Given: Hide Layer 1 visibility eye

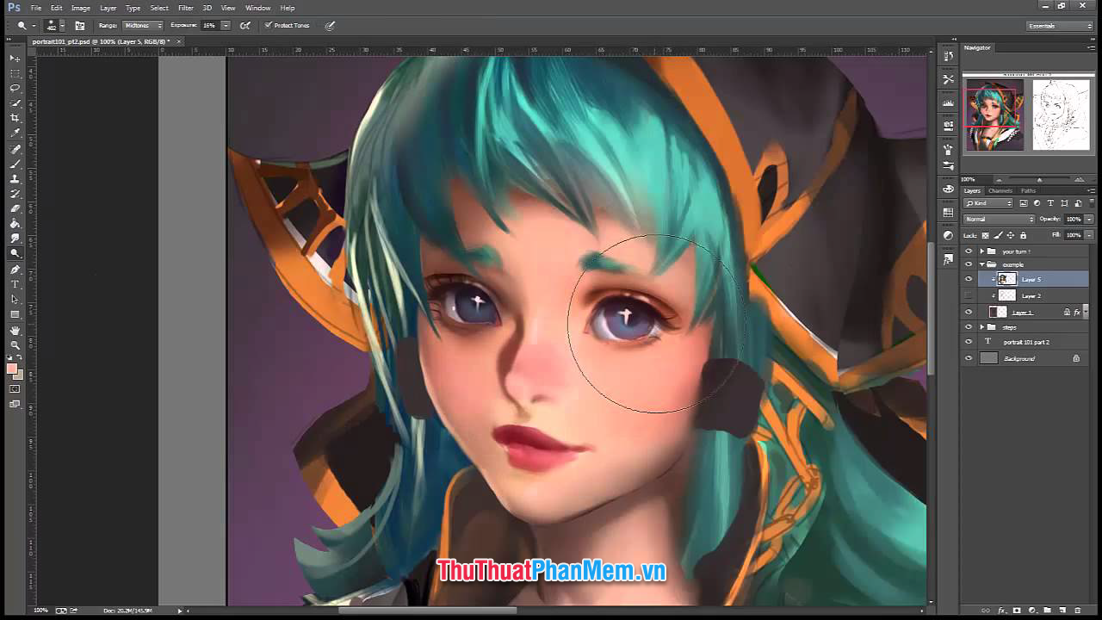Looking at the screenshot, I should click(x=969, y=312).
